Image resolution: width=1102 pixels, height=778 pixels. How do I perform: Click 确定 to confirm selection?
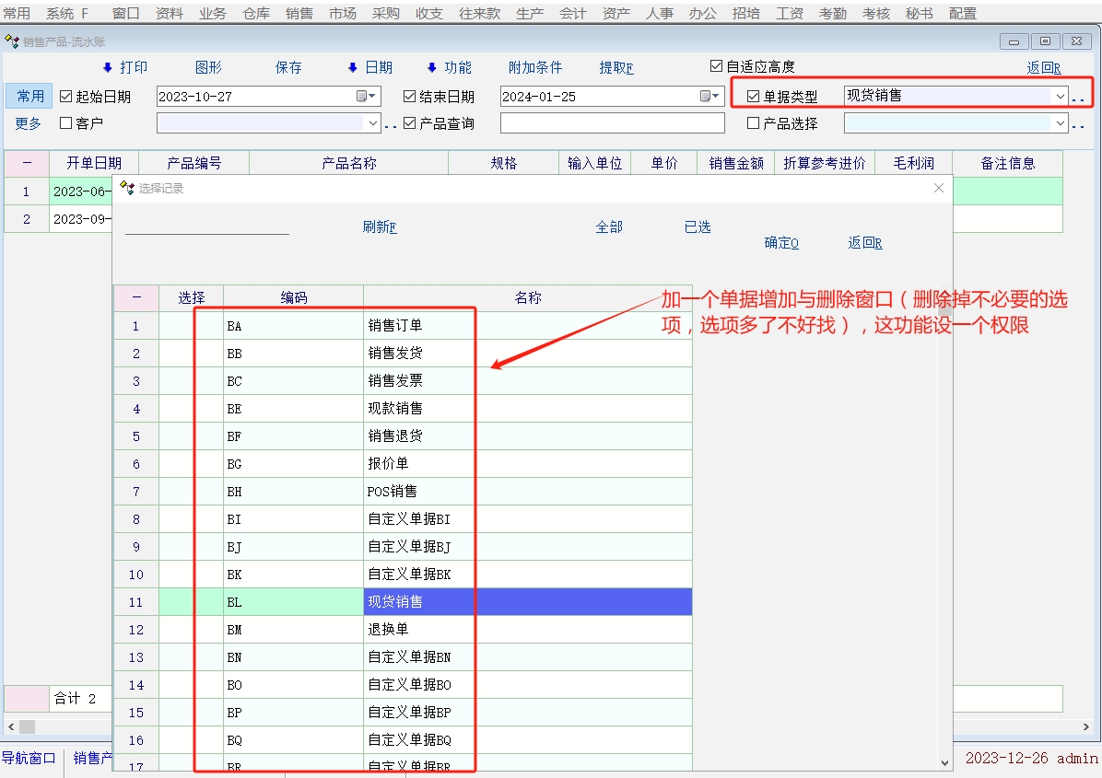(781, 243)
